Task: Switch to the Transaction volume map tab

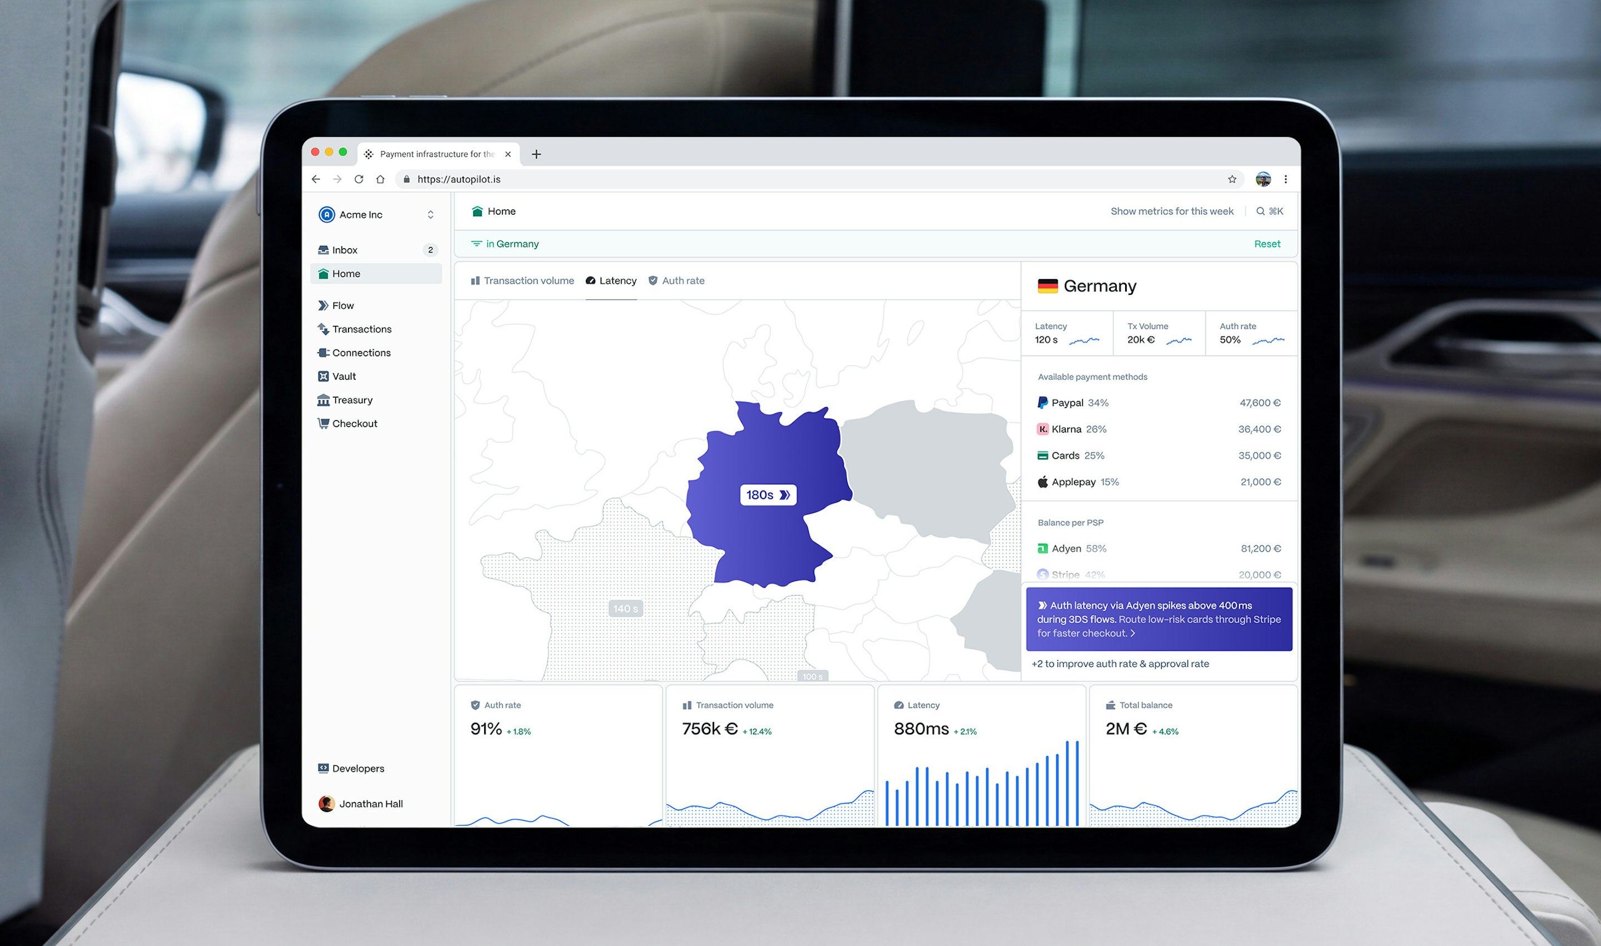Action: pyautogui.click(x=523, y=280)
